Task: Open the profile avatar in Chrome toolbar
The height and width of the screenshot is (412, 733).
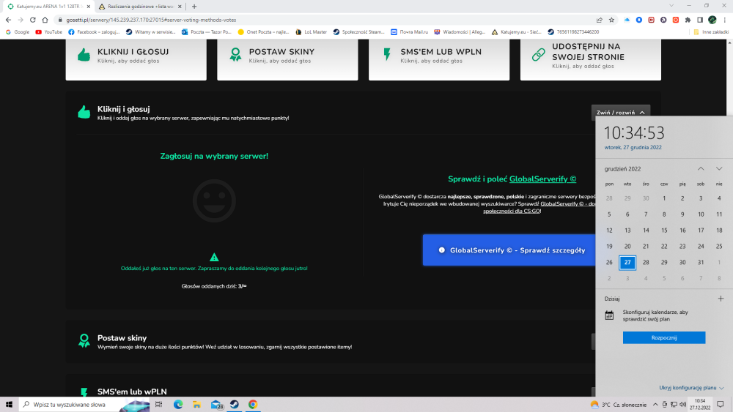Action: 712,20
